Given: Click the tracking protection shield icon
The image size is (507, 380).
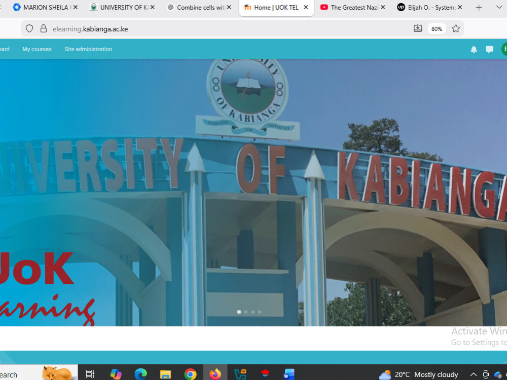Looking at the screenshot, I should [29, 29].
